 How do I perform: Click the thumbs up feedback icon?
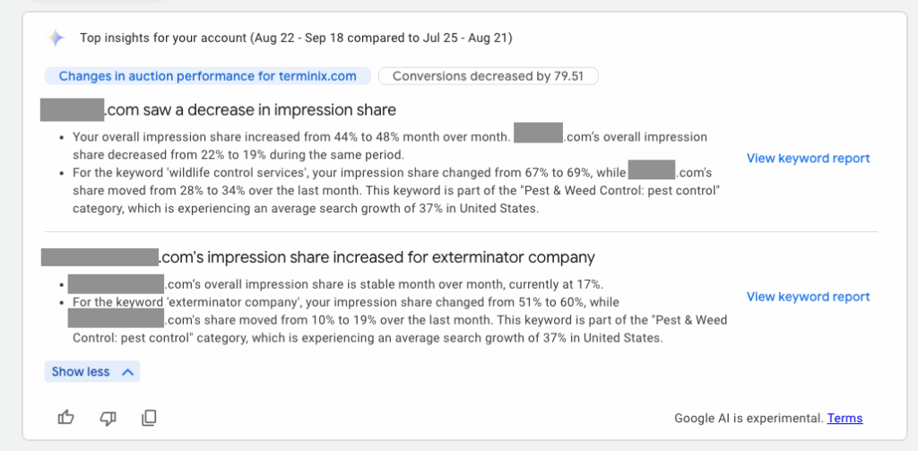coord(65,417)
